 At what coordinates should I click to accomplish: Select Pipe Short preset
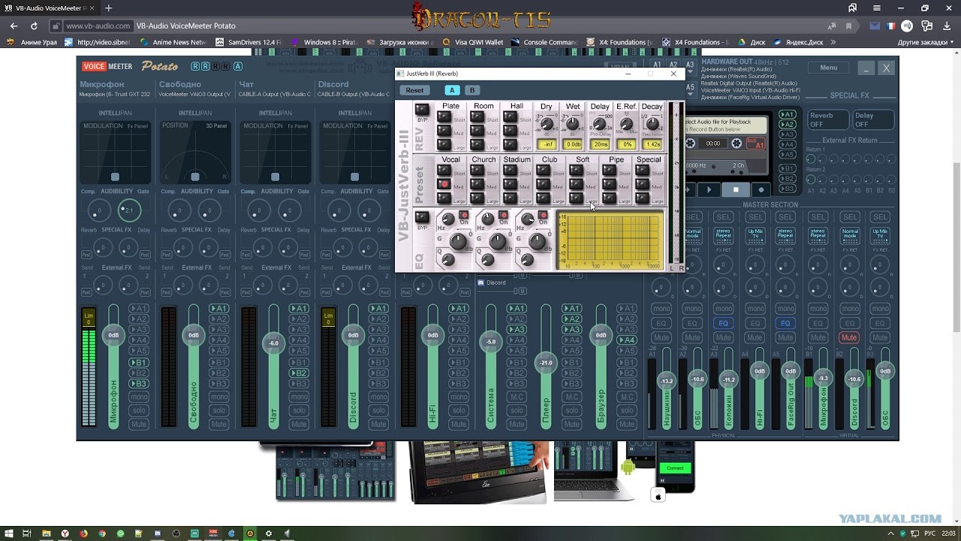tap(610, 171)
